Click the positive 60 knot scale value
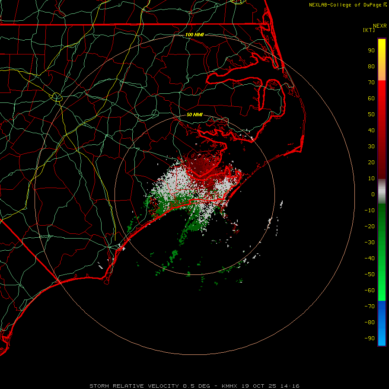 point(371,99)
